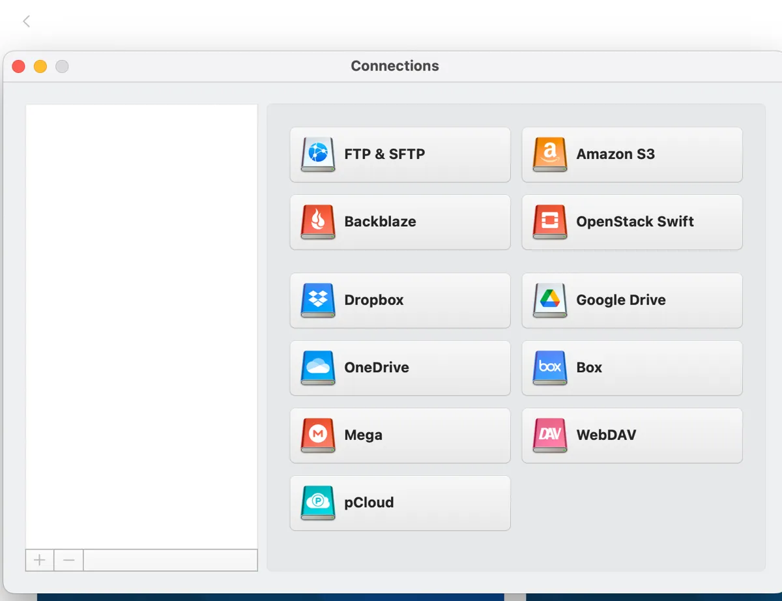This screenshot has width=782, height=601.
Task: Open the OneDrive label
Action: 377,368
